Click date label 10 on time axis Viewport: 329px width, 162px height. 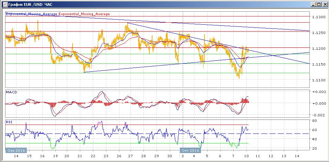tap(246, 156)
